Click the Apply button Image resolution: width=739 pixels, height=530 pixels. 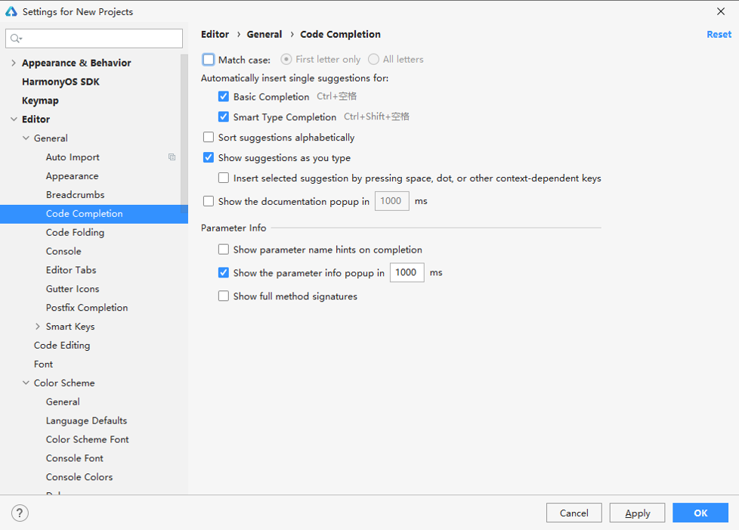pyautogui.click(x=637, y=513)
